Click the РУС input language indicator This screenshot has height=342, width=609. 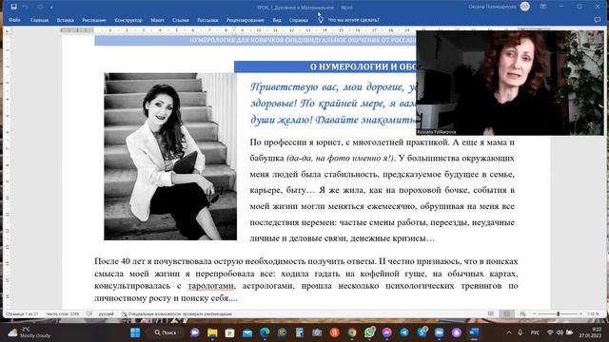click(x=535, y=332)
